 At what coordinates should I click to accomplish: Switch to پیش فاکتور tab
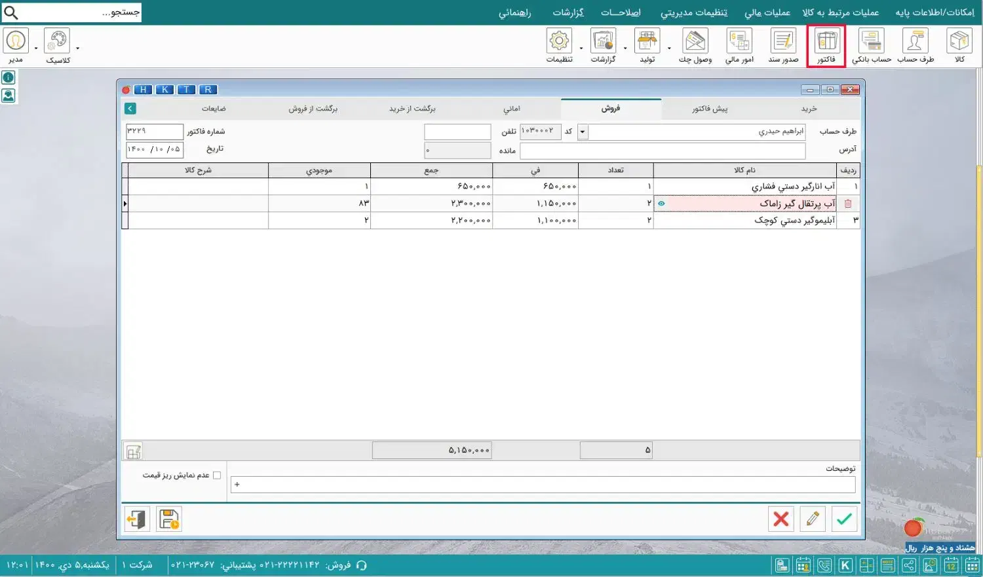(710, 109)
